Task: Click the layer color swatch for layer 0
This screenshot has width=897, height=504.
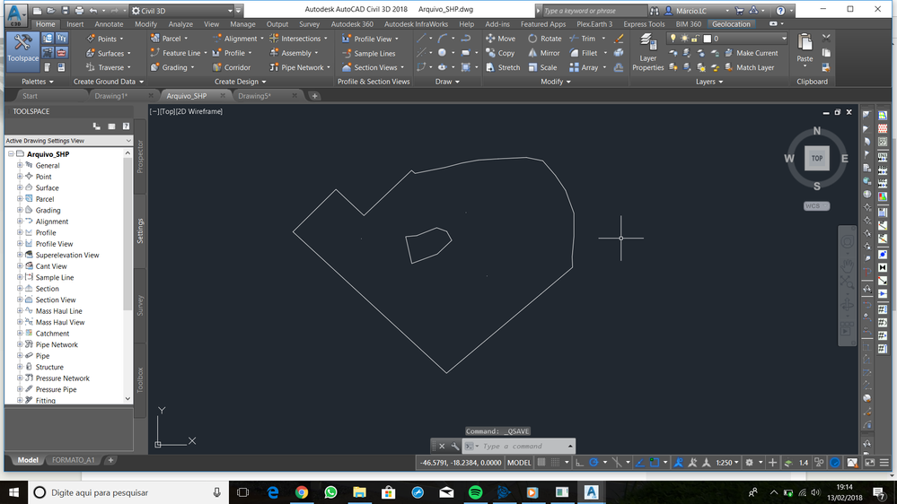Action: [707, 39]
